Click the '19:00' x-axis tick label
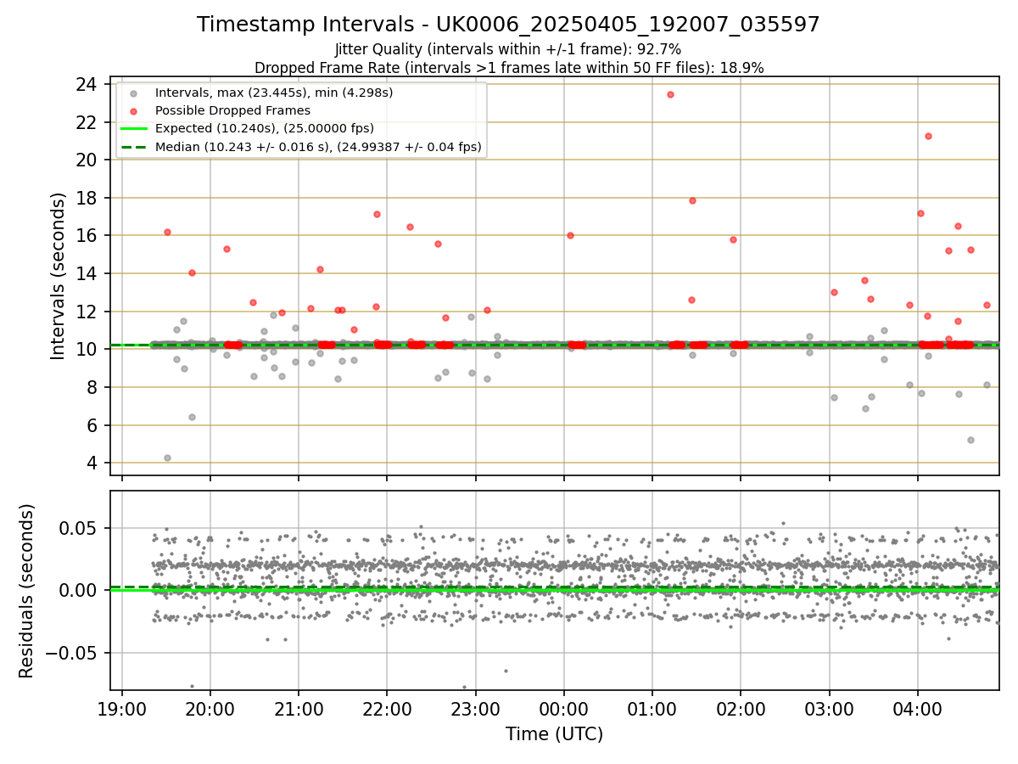The height and width of the screenshot is (764, 1018). tap(122, 708)
